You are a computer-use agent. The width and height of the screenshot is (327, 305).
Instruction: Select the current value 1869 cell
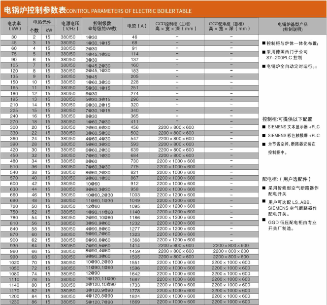click(x=134, y=302)
